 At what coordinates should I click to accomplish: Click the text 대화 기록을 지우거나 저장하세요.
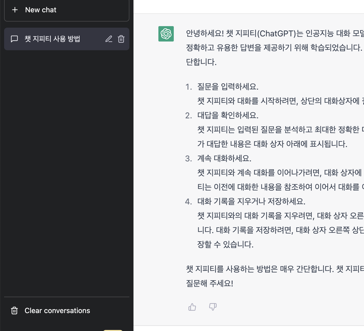tap(251, 202)
